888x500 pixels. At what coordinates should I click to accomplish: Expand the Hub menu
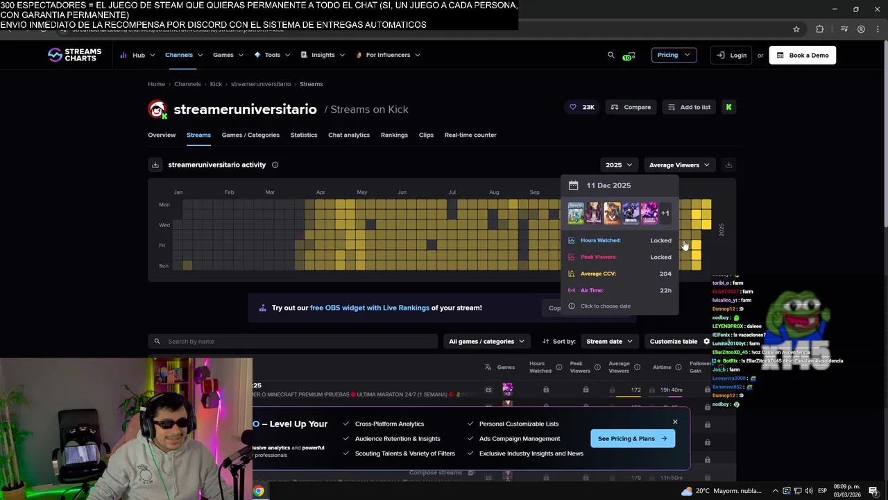(x=137, y=55)
